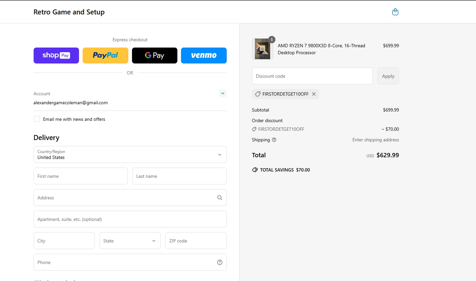
Task: Open the Country/Region dropdown
Action: [x=130, y=155]
